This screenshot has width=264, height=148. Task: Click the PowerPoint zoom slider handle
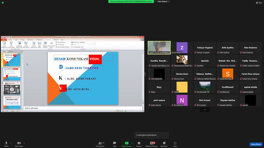coord(133,111)
